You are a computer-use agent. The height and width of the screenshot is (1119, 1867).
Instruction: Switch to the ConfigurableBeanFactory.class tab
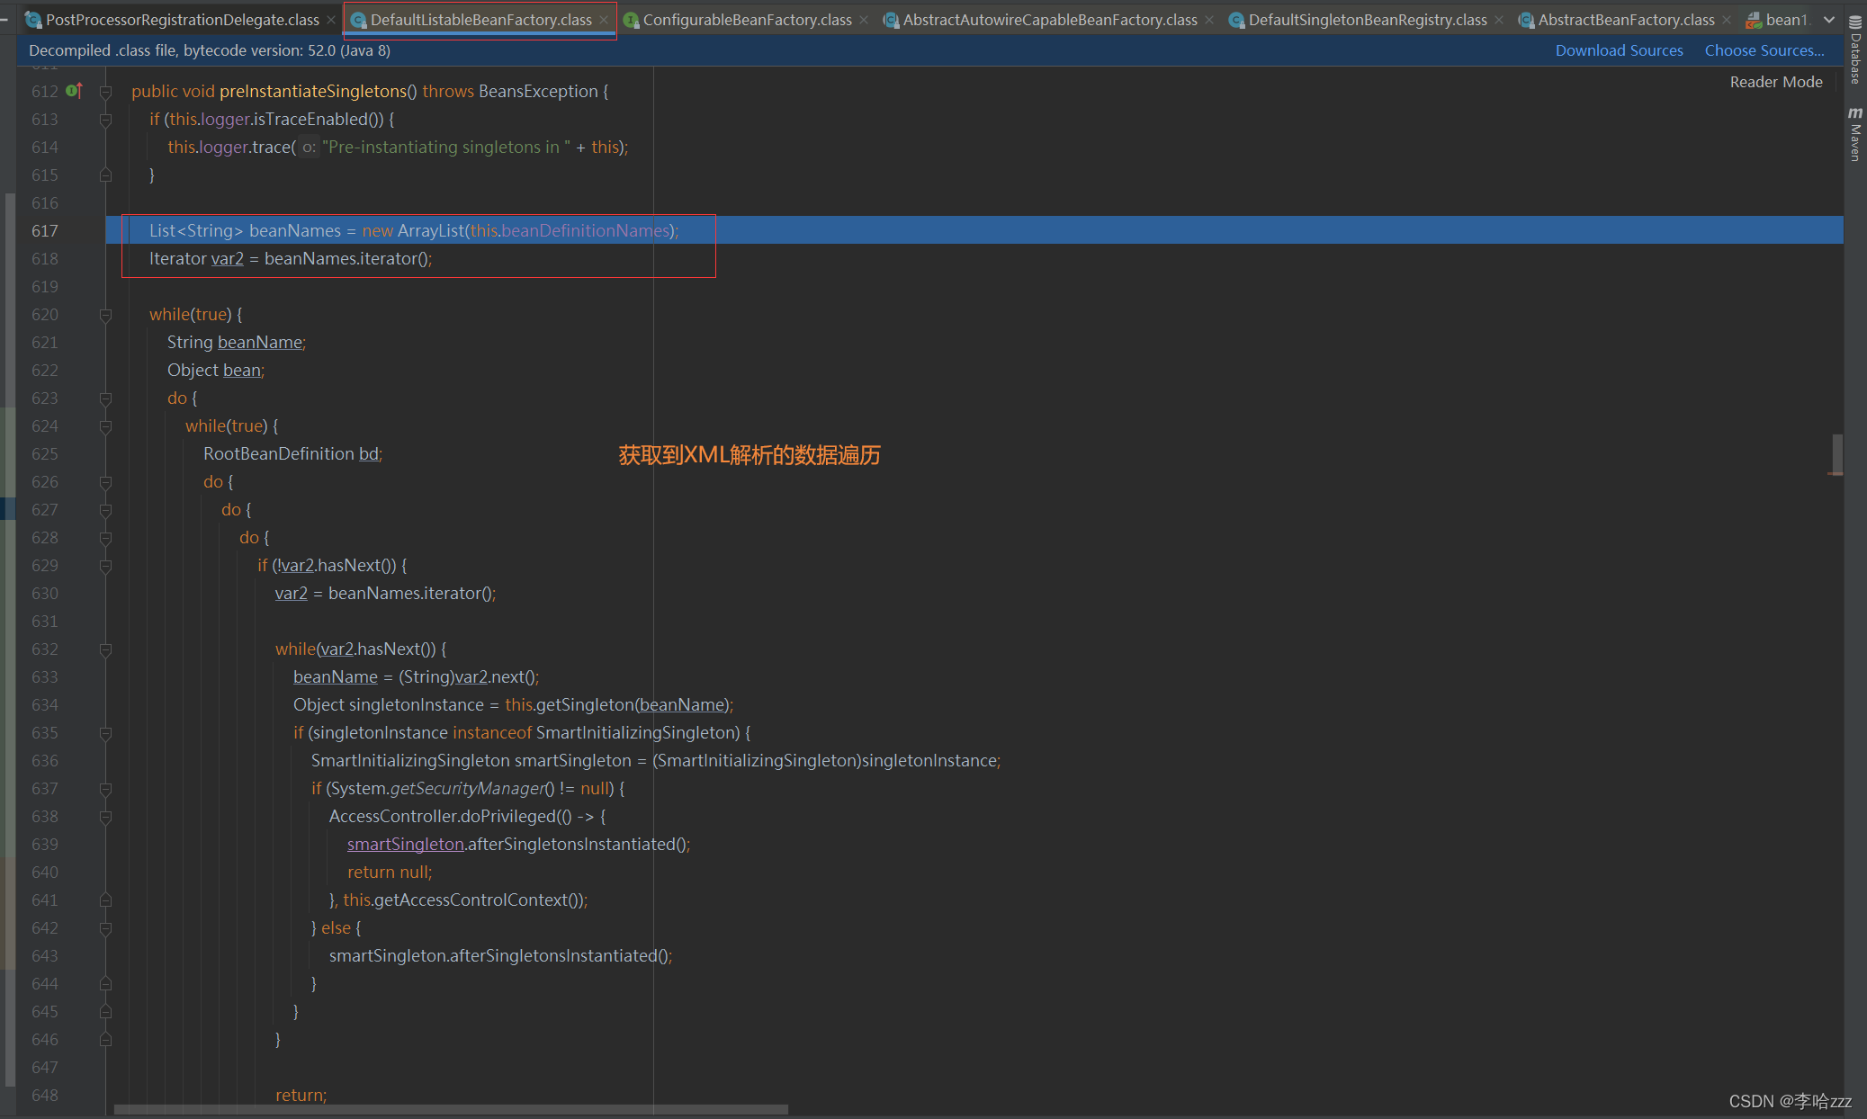point(746,20)
